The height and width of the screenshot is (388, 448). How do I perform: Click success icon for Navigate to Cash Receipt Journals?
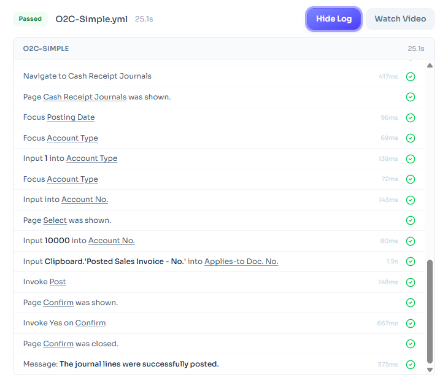tap(411, 77)
